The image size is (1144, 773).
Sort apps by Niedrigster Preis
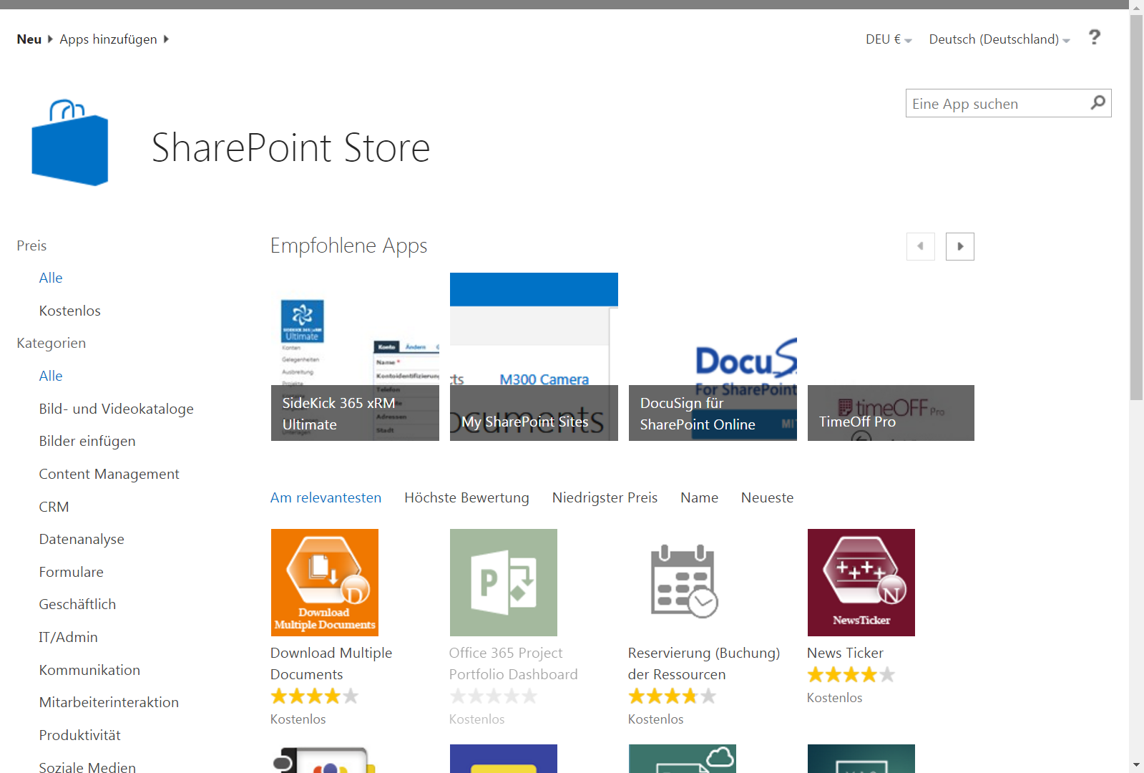(605, 497)
